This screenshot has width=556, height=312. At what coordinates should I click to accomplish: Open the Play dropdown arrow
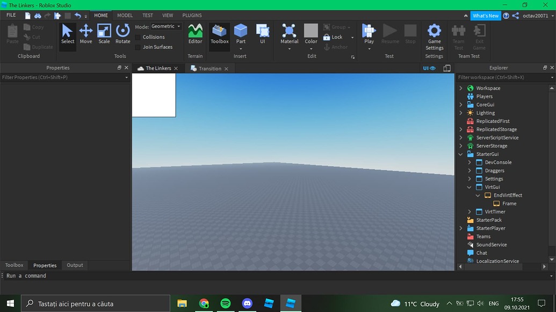tap(369, 49)
